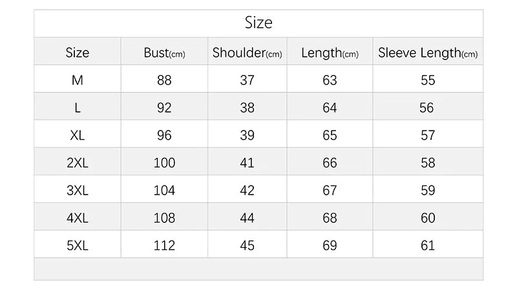Click the Shoulder(cm) column header

click(x=247, y=53)
